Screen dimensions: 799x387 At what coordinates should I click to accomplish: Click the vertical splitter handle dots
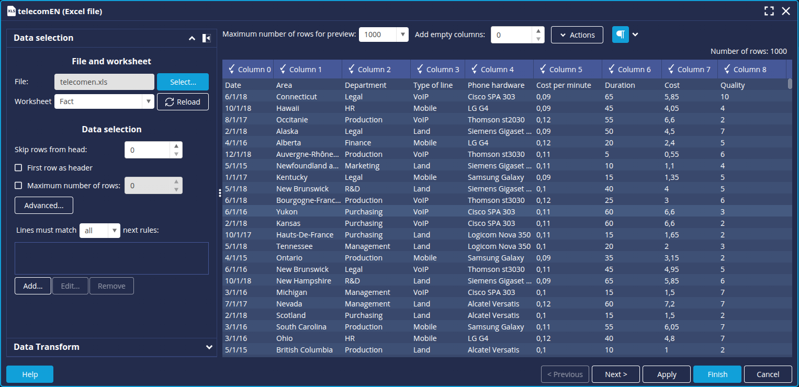[x=220, y=193]
